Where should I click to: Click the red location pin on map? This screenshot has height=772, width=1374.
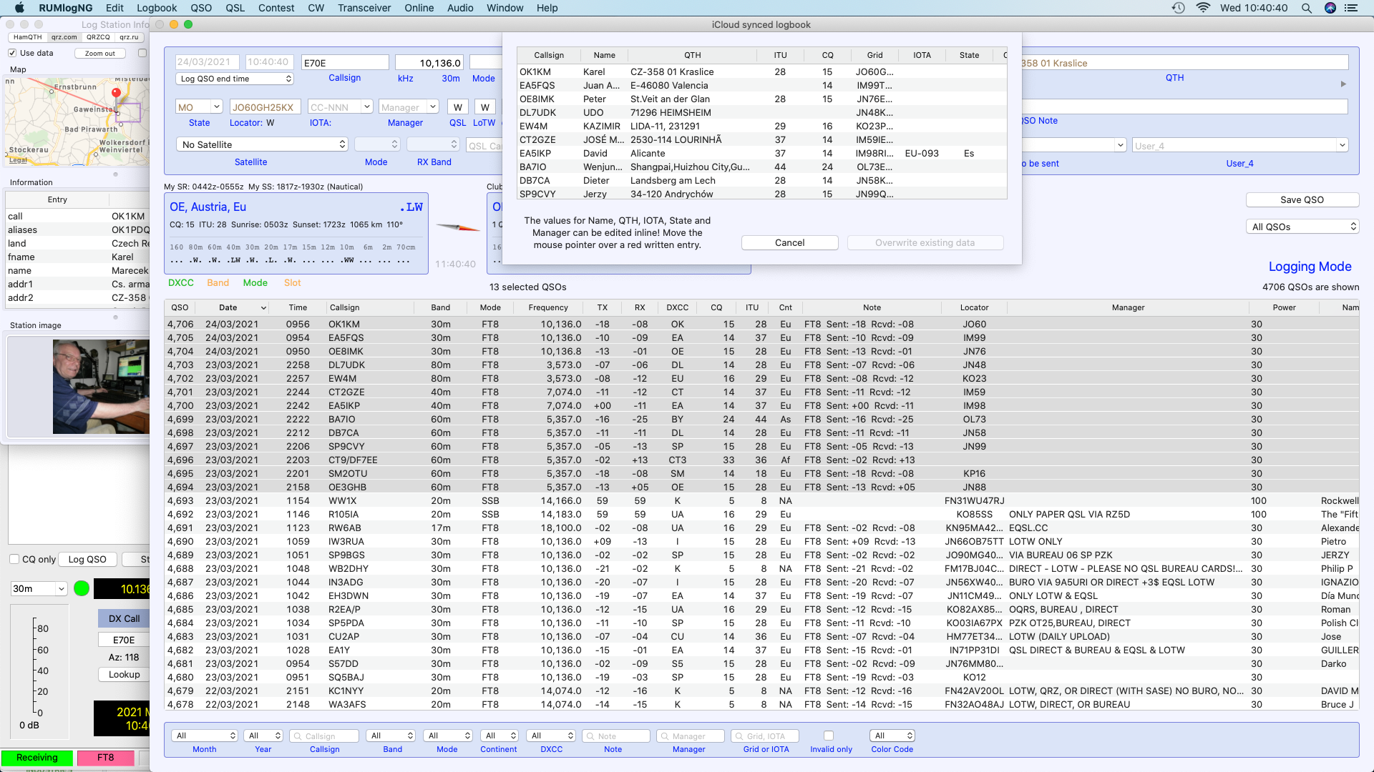(116, 94)
